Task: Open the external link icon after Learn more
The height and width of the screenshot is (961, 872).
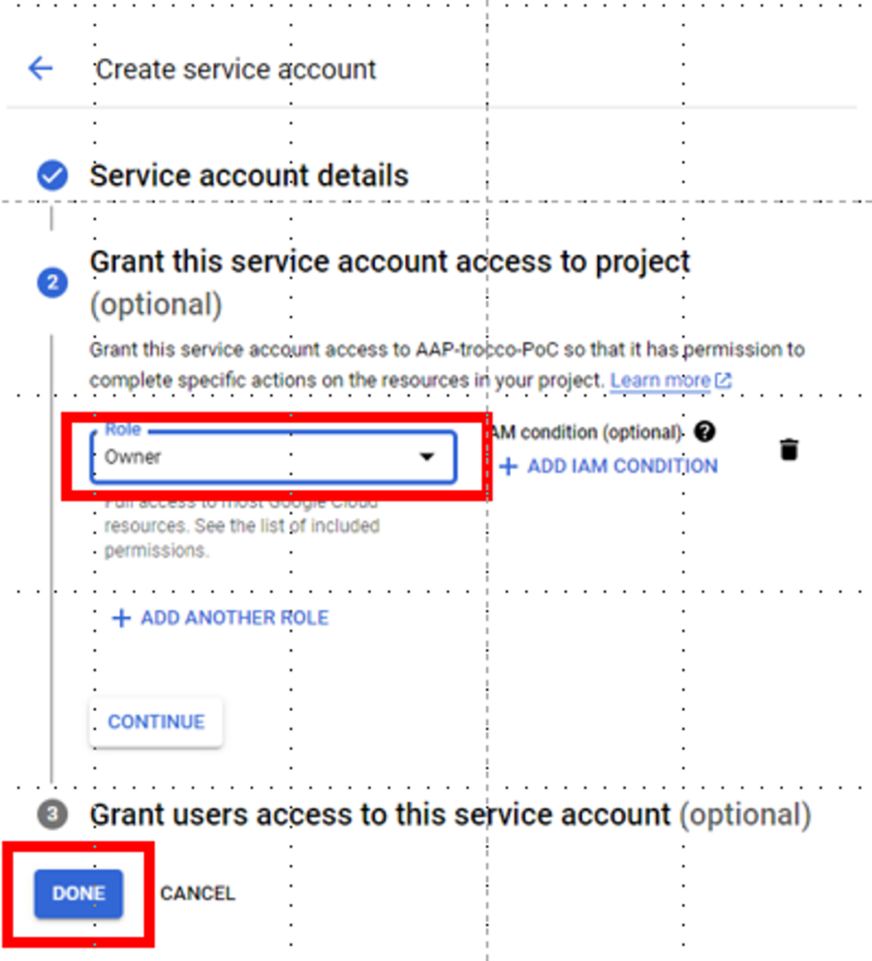Action: coord(723,381)
